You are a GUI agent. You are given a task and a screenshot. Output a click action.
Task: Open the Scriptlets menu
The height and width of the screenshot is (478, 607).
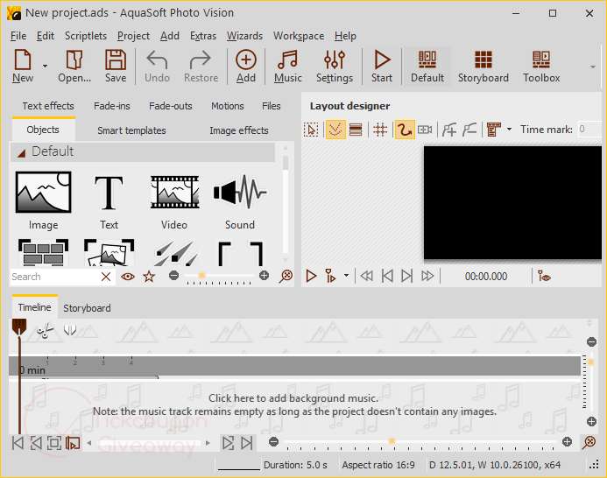pyautogui.click(x=86, y=36)
